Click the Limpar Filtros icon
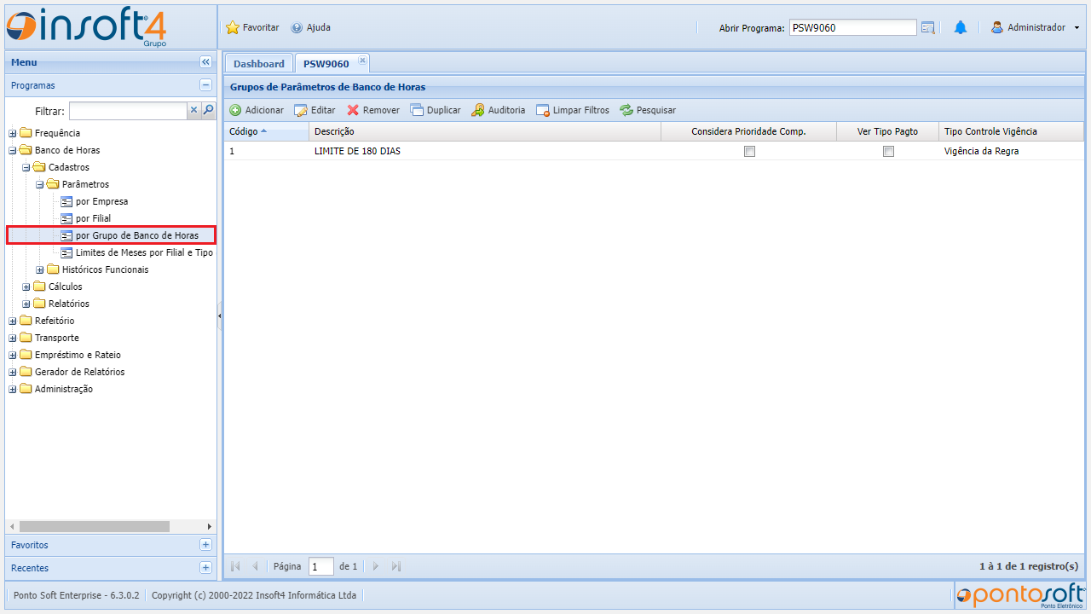 [543, 110]
